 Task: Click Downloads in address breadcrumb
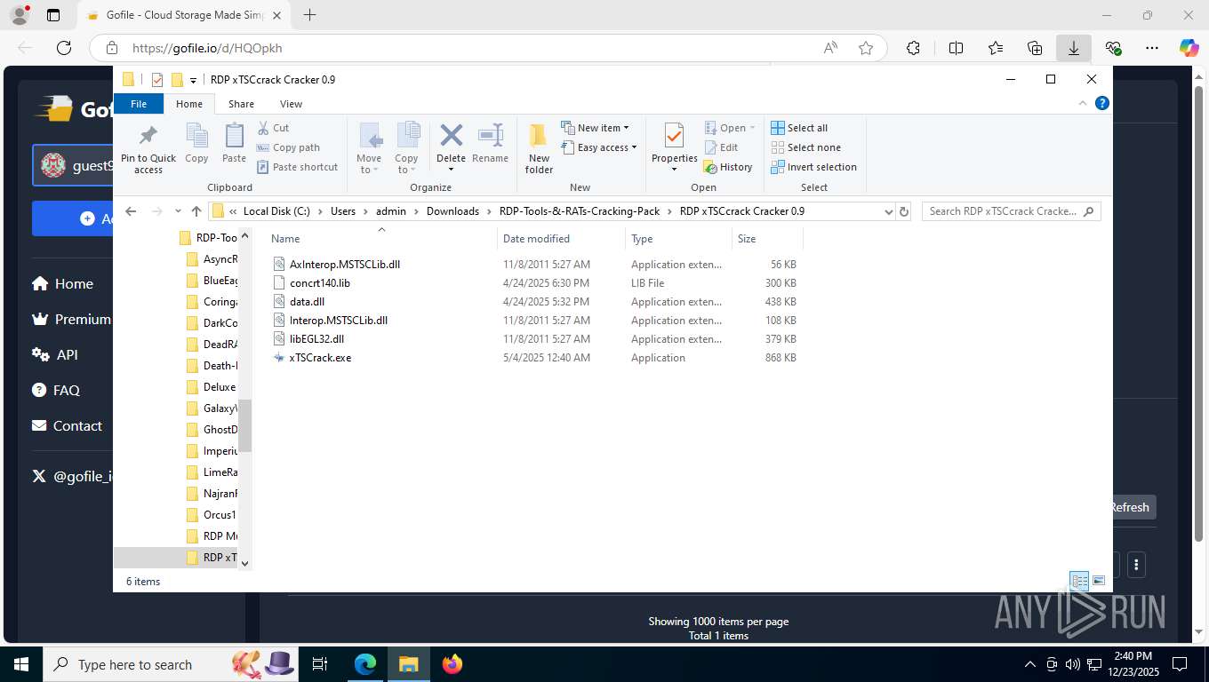(452, 211)
